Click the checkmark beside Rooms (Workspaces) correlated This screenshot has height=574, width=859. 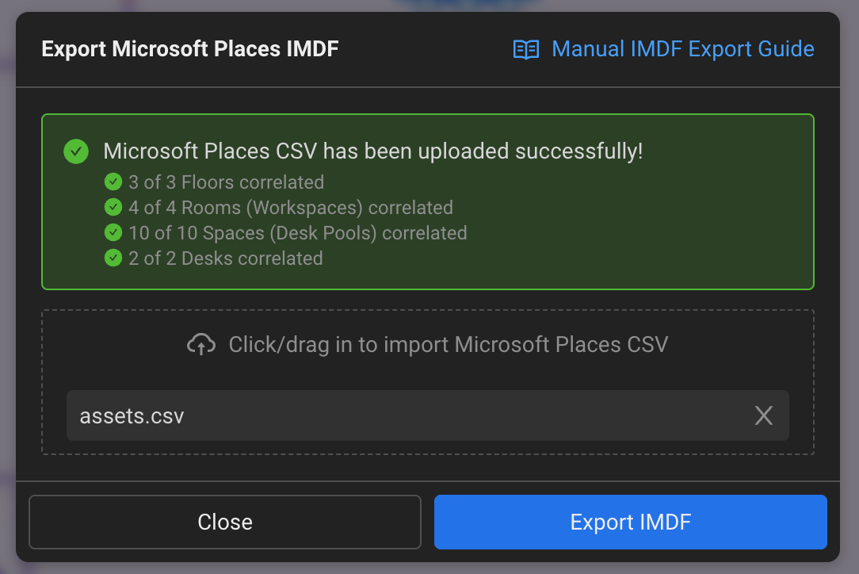pyautogui.click(x=113, y=207)
